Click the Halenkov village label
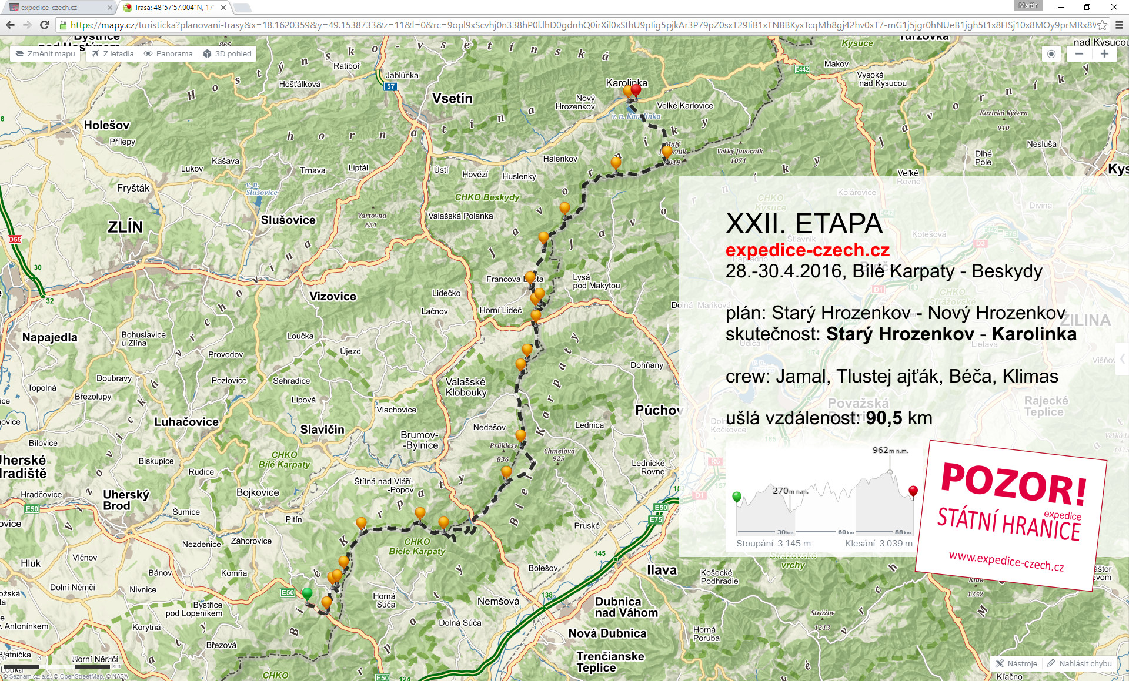The height and width of the screenshot is (681, 1129). tap(560, 159)
